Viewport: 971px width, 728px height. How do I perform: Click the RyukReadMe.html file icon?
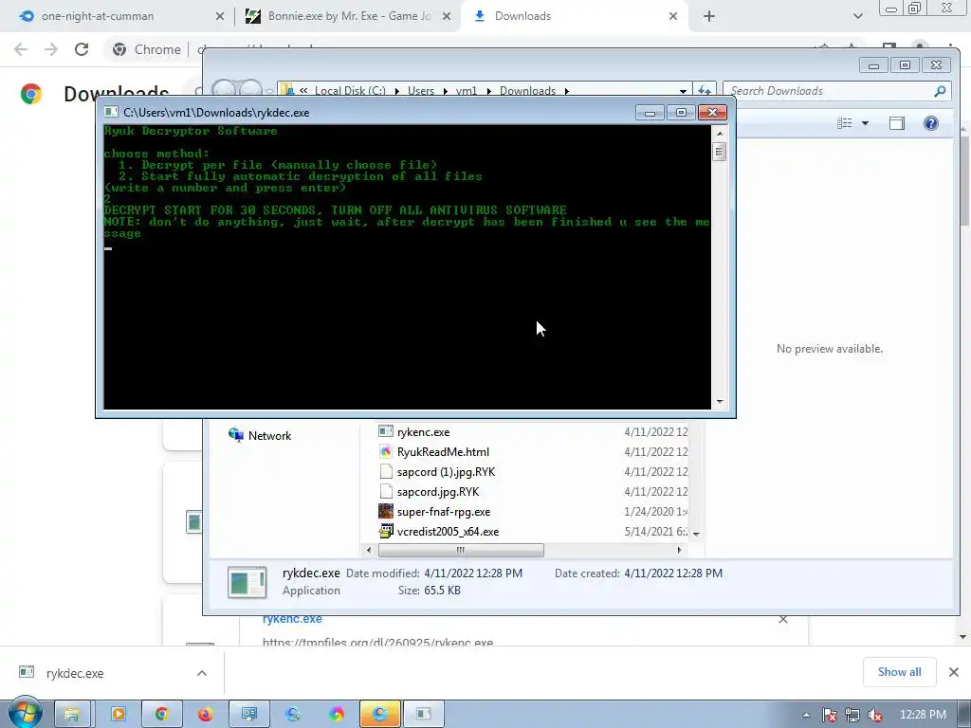point(386,452)
